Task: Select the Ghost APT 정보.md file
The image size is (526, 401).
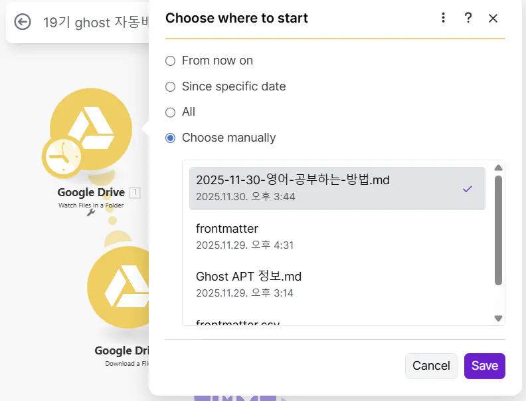Action: tap(337, 285)
